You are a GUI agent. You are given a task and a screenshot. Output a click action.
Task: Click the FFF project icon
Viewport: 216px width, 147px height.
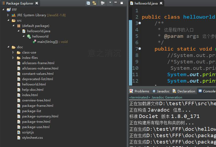[9, 10]
